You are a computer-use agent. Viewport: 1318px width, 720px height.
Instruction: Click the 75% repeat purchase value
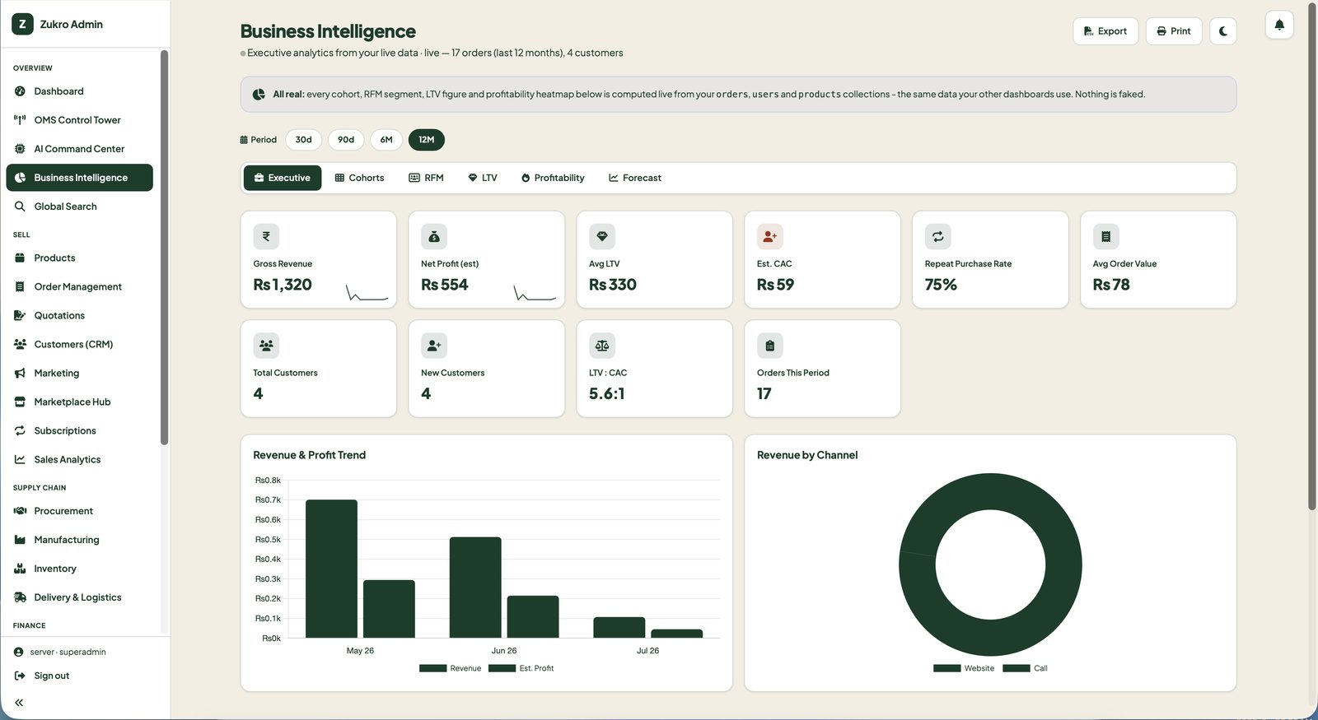[x=941, y=285]
